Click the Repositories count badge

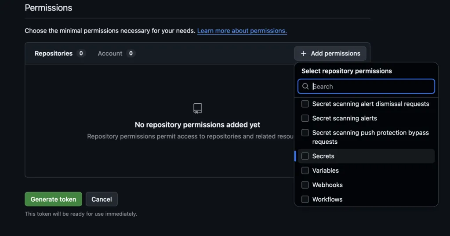[x=80, y=54]
